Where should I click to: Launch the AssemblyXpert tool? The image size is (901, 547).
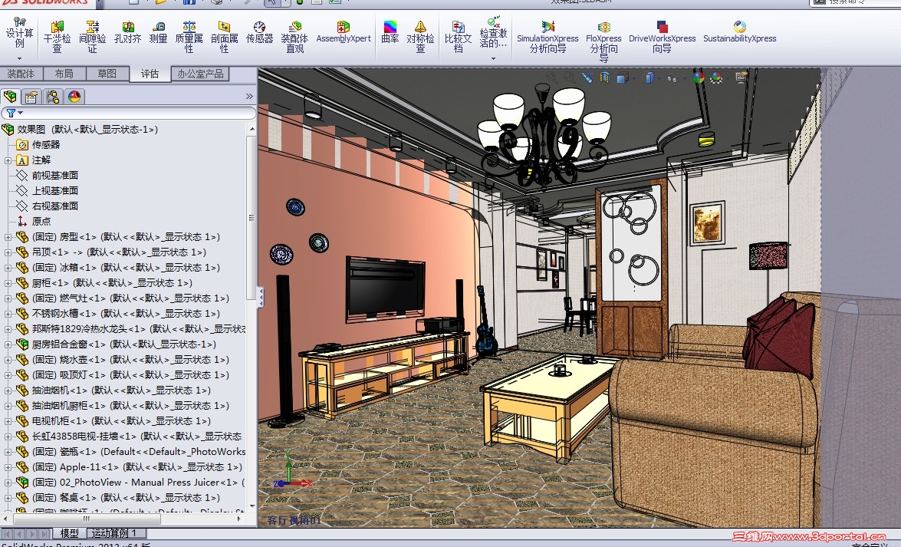tap(343, 32)
